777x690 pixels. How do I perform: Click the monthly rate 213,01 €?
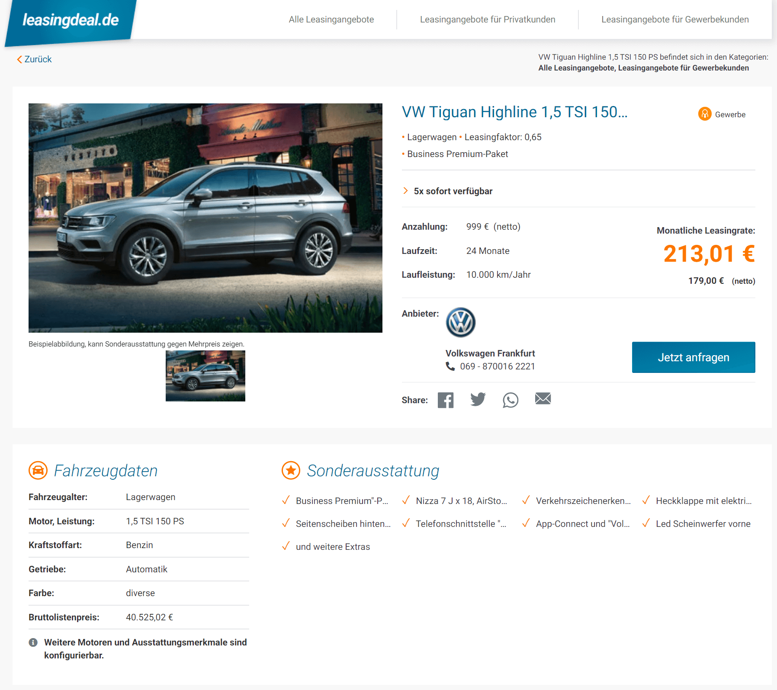tap(710, 254)
